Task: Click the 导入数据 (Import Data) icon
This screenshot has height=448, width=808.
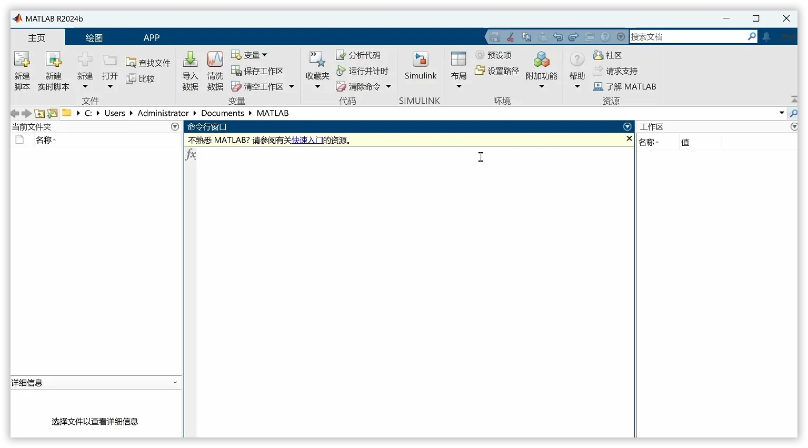Action: pyautogui.click(x=190, y=59)
